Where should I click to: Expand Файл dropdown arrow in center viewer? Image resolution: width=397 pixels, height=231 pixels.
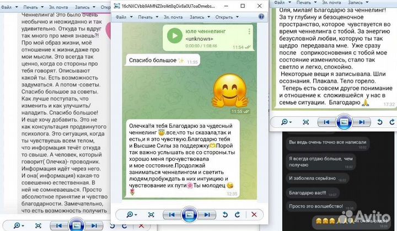[x=131, y=17]
